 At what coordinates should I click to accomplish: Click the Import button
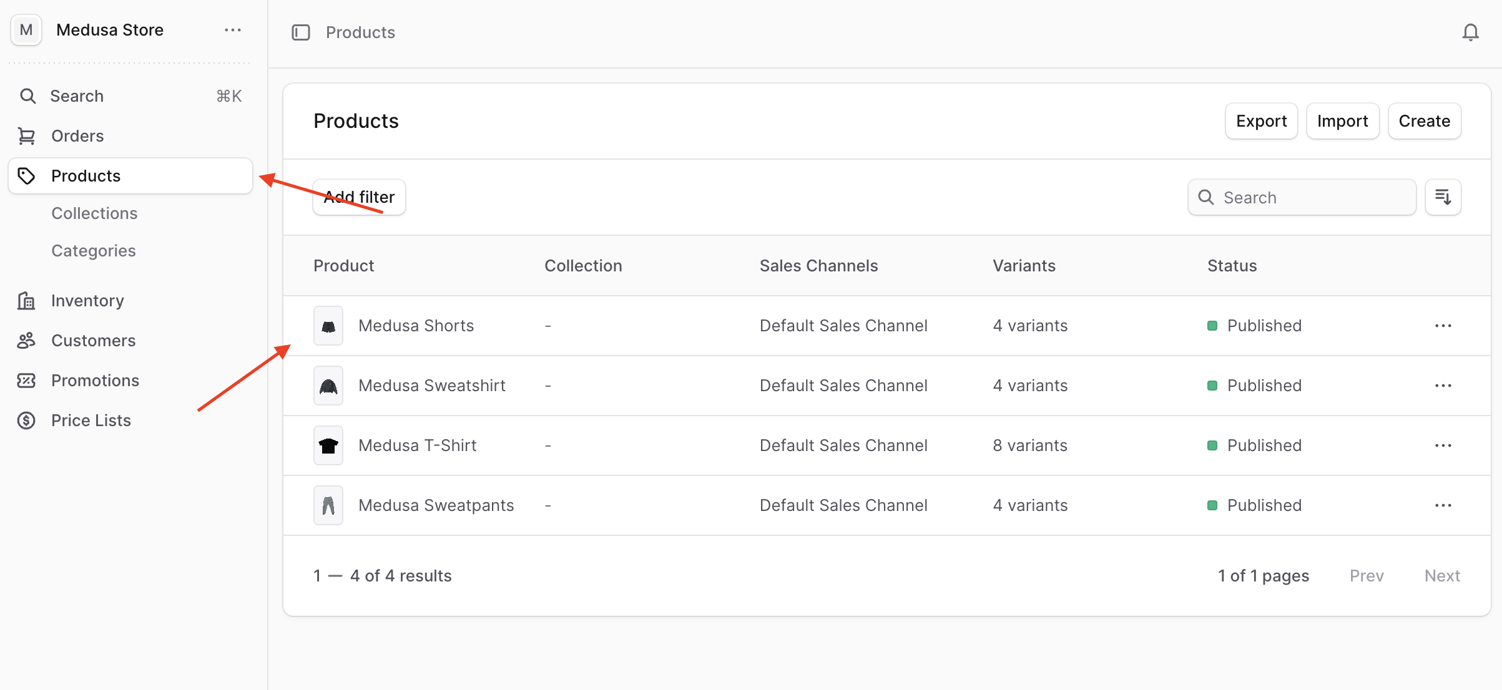[x=1342, y=121]
